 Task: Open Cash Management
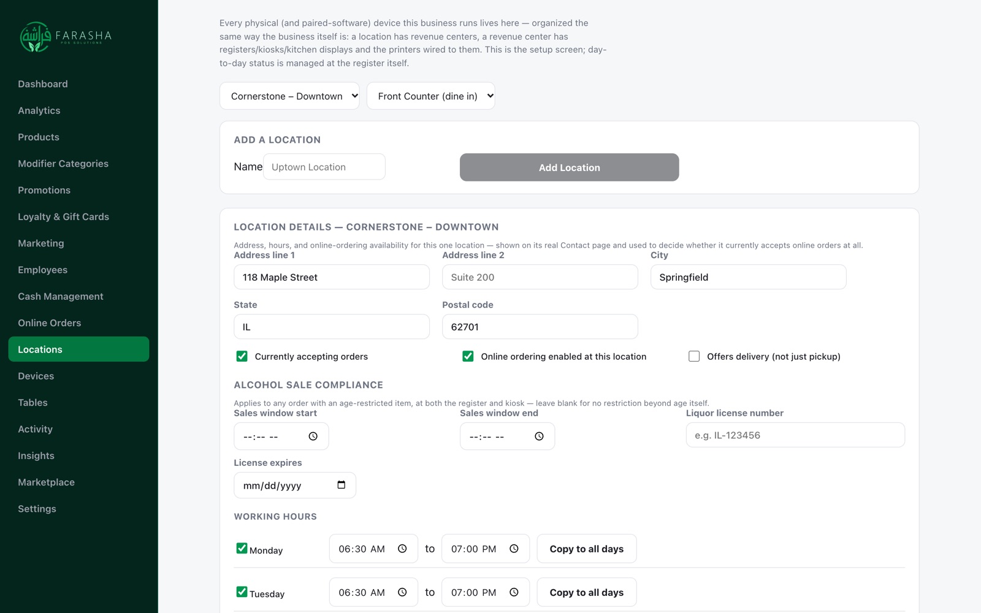(79, 296)
